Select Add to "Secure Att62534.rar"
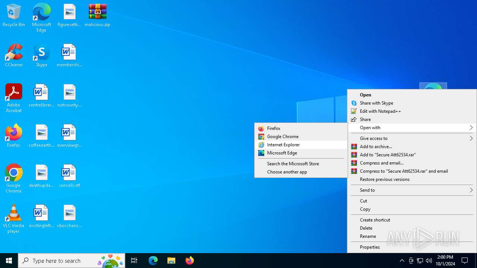The width and height of the screenshot is (477, 268). click(x=412, y=155)
